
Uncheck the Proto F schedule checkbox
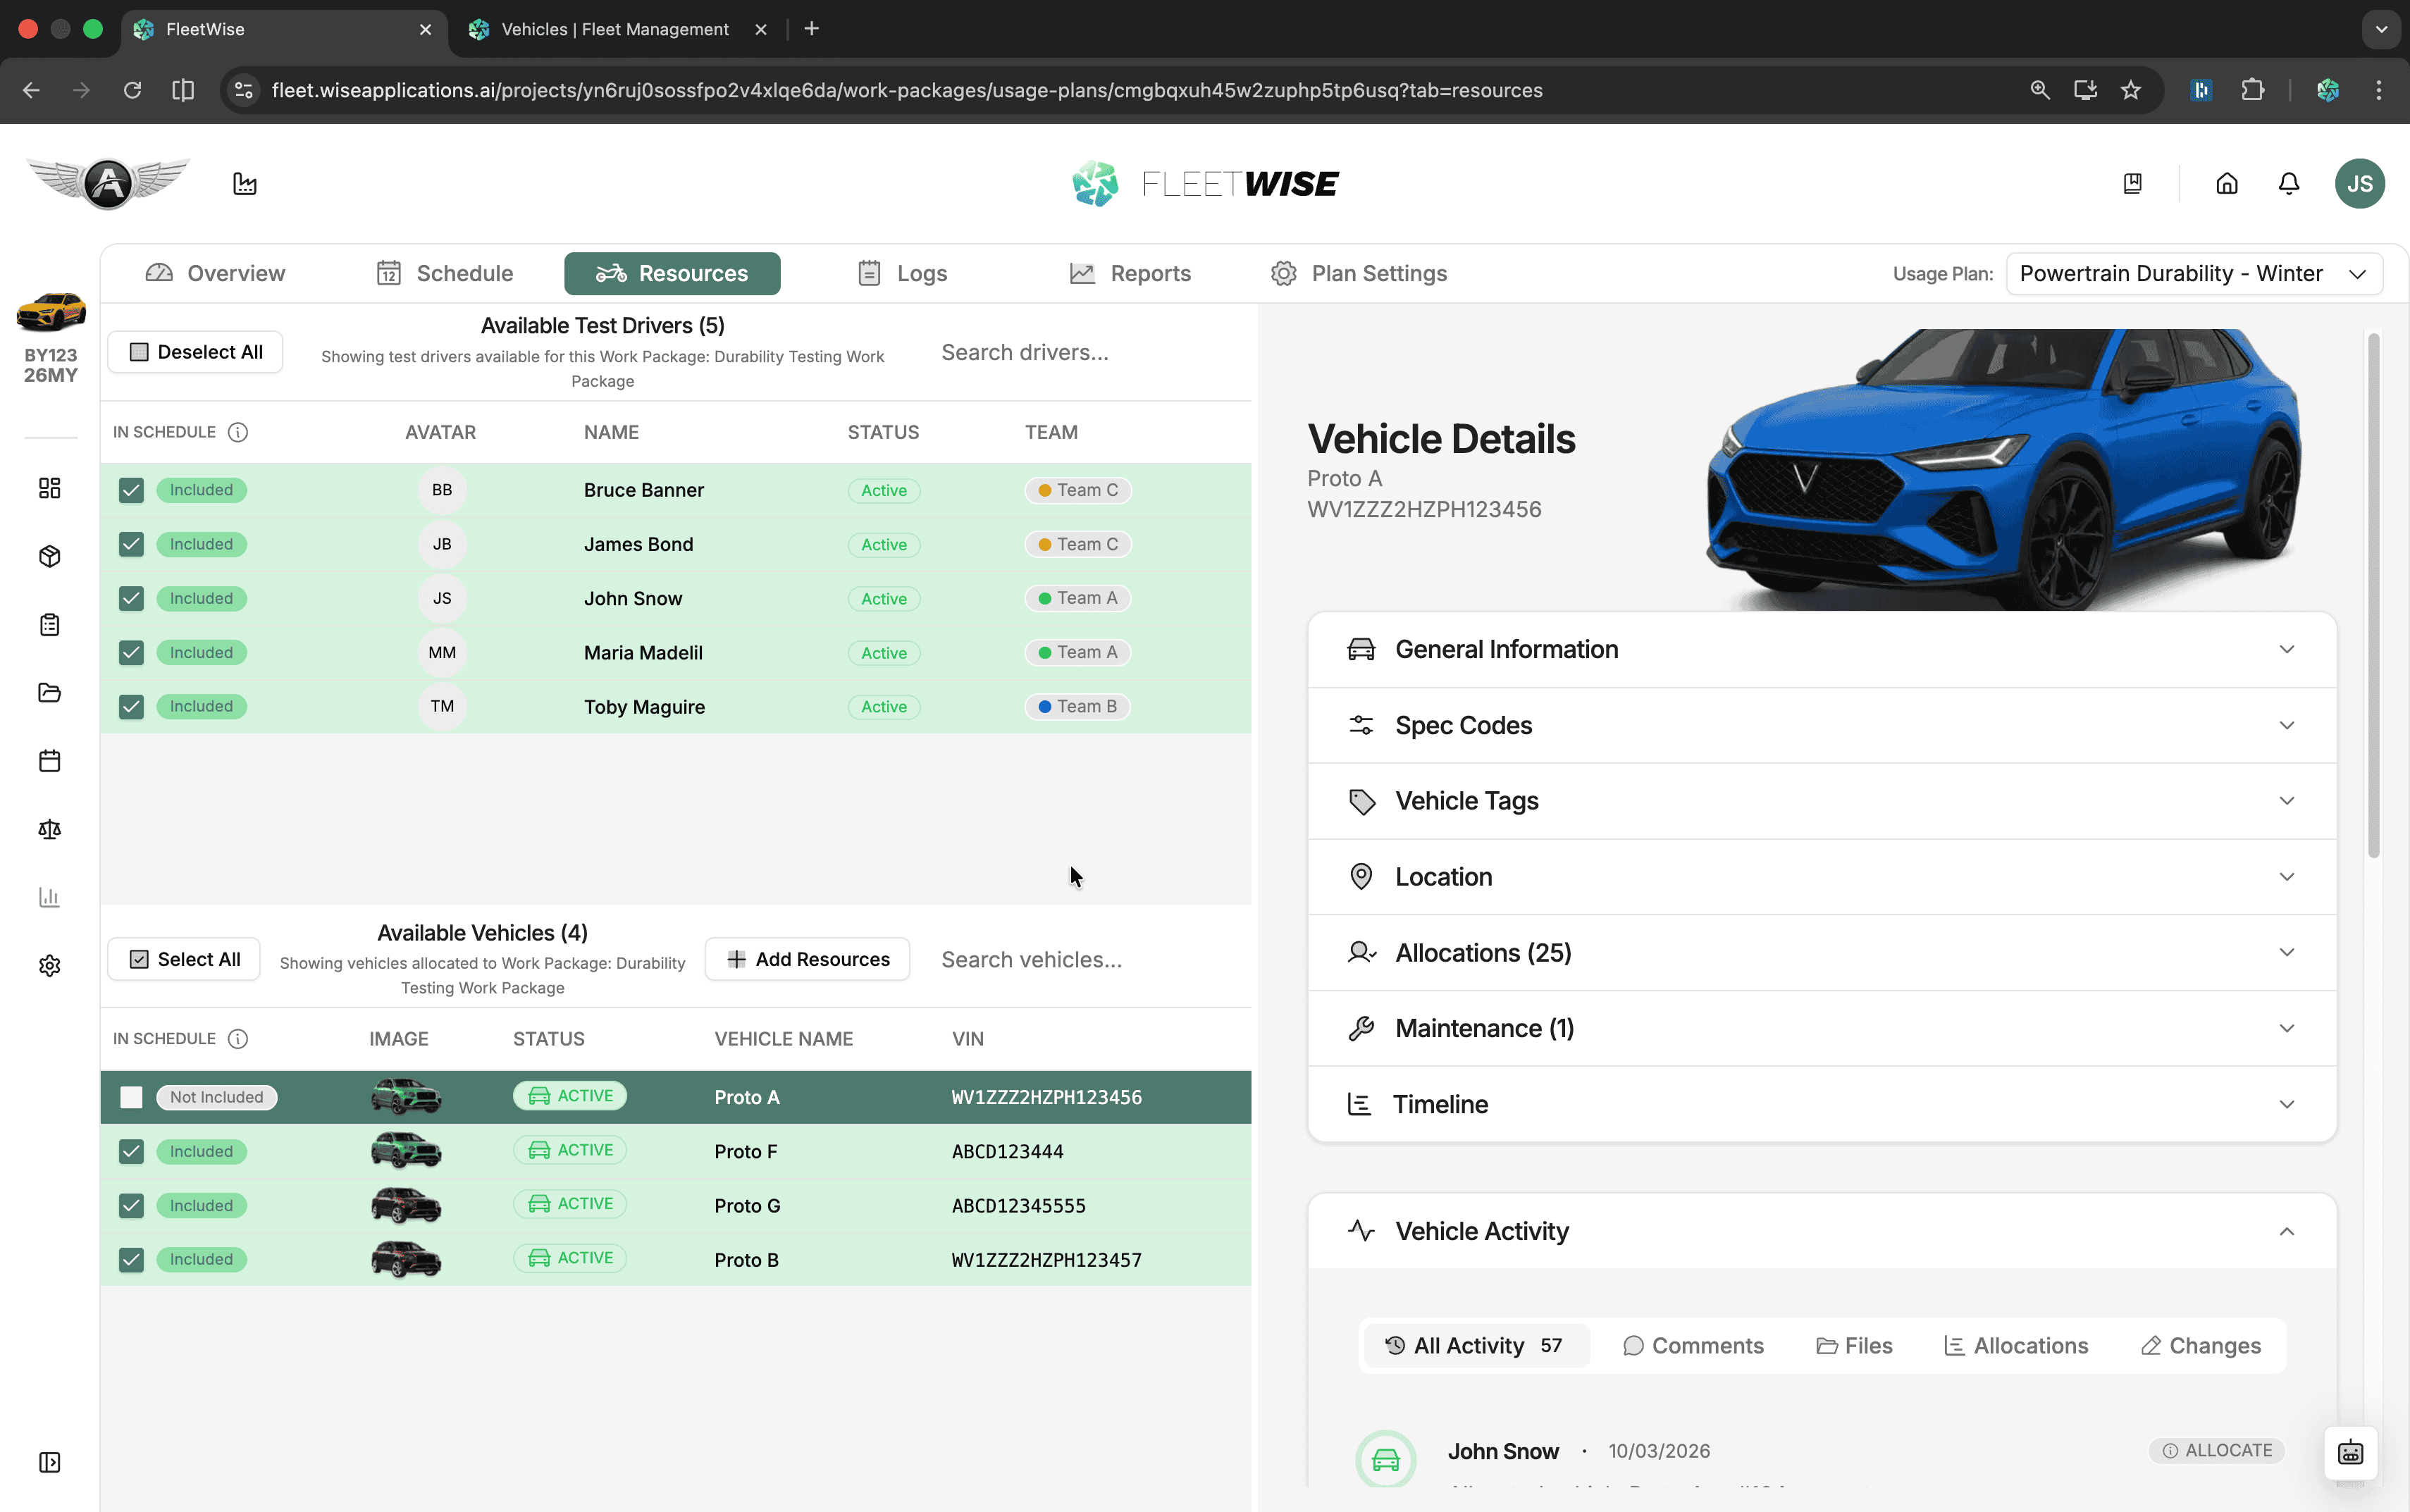pyautogui.click(x=131, y=1151)
